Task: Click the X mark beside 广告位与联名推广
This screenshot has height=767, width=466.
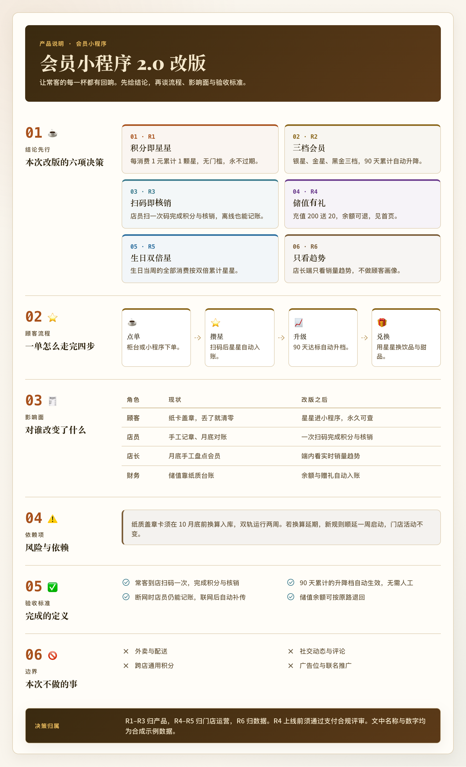Action: coord(291,666)
